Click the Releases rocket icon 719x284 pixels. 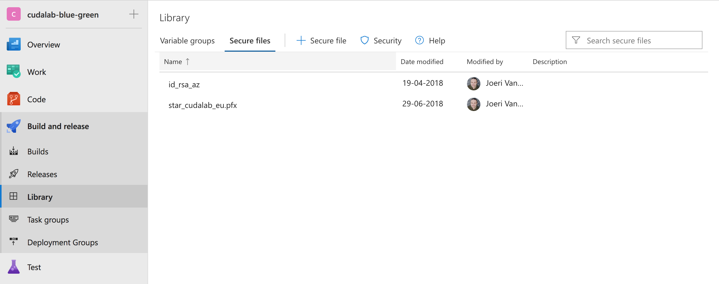click(x=13, y=174)
